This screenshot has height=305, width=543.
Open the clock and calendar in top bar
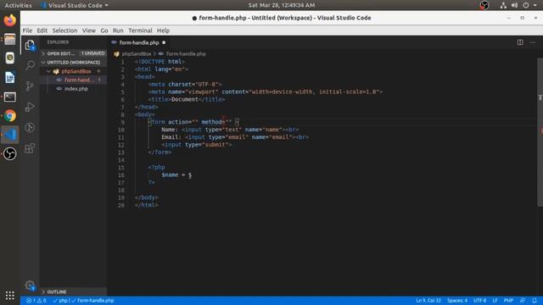point(281,5)
